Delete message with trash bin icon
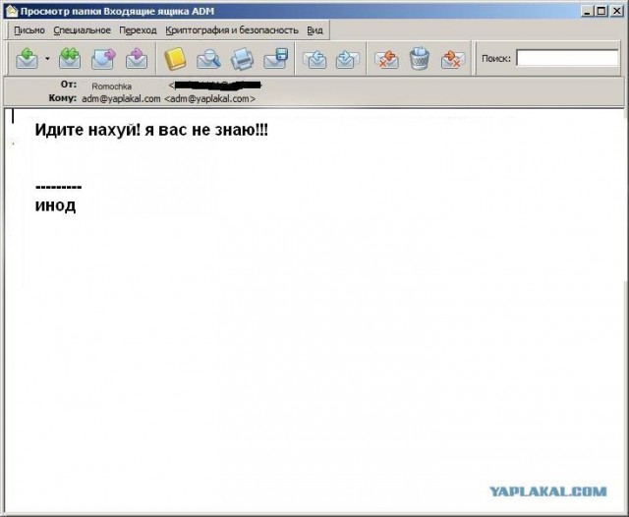 coord(420,59)
